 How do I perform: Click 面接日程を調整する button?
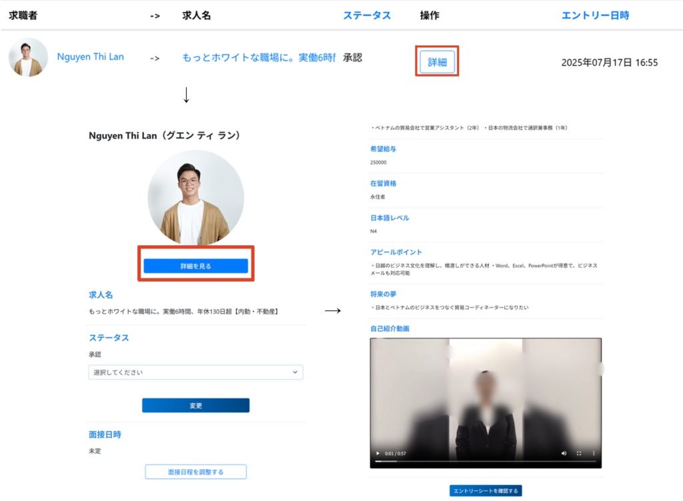pyautogui.click(x=195, y=472)
